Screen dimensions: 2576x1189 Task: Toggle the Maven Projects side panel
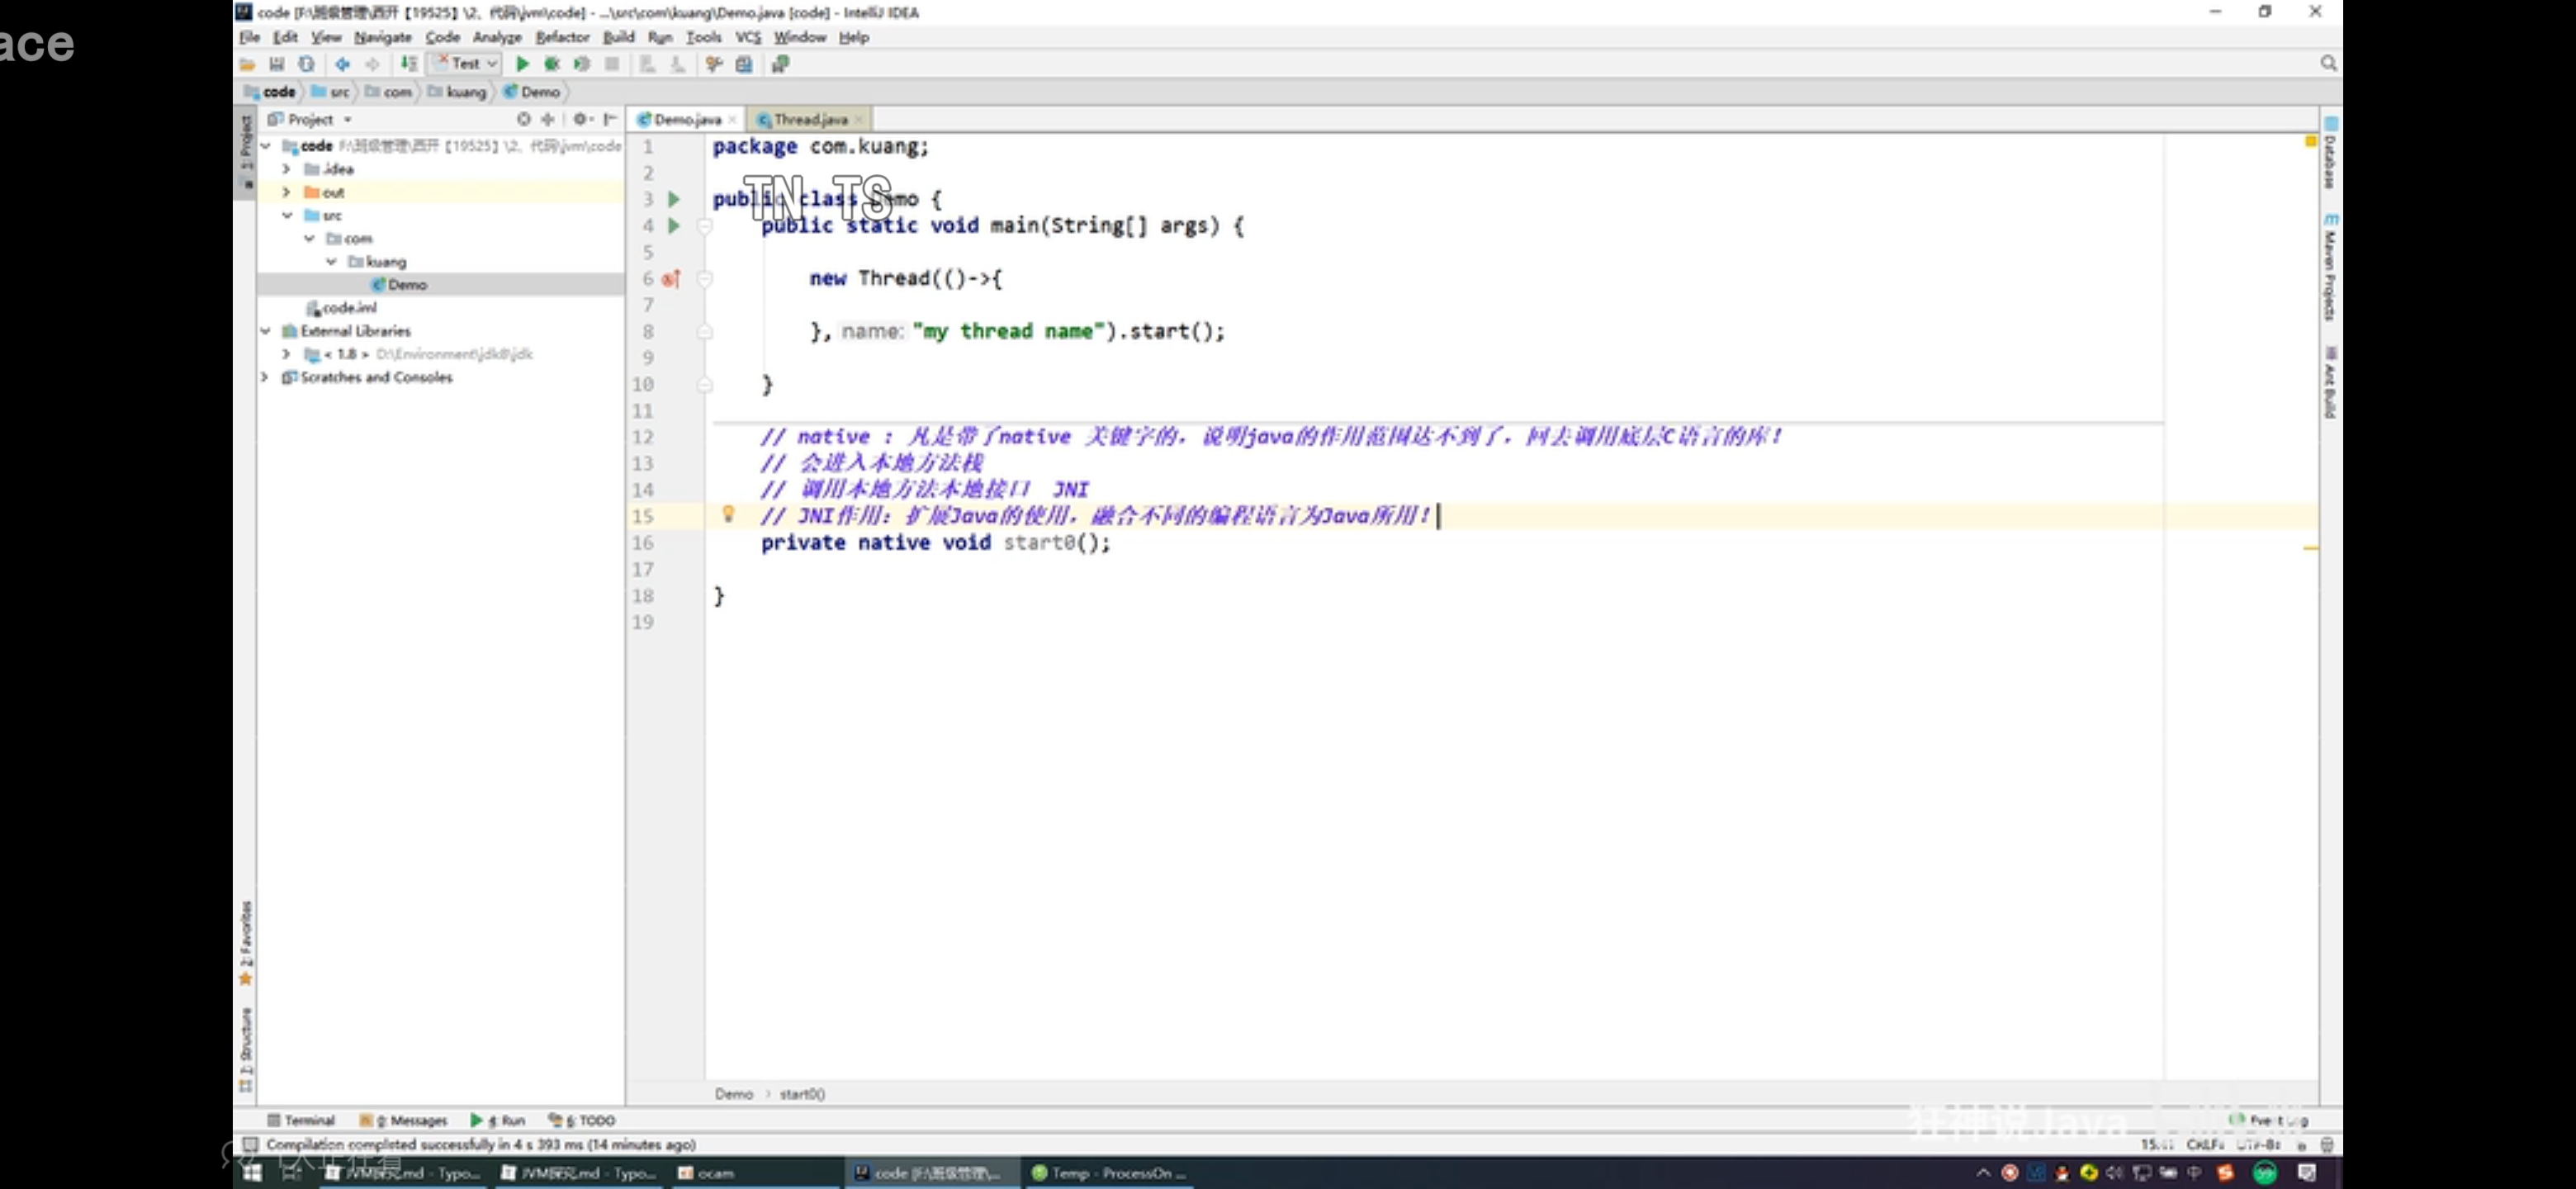click(2330, 270)
